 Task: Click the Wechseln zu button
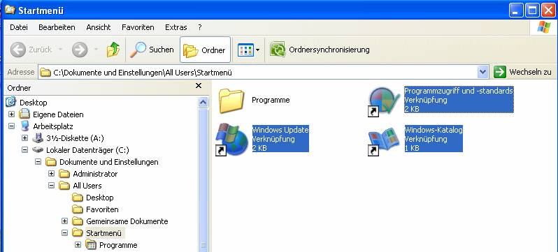[x=522, y=72]
